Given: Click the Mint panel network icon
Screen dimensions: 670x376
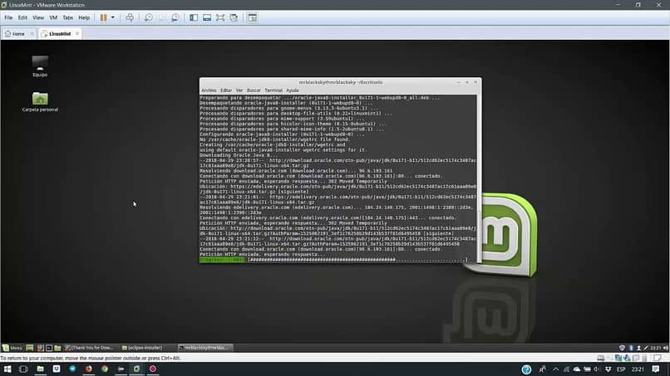Looking at the screenshot, I should tap(638, 348).
